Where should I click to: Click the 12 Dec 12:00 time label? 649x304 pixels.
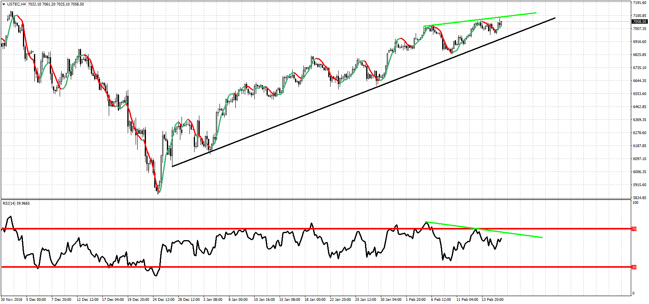point(88,300)
